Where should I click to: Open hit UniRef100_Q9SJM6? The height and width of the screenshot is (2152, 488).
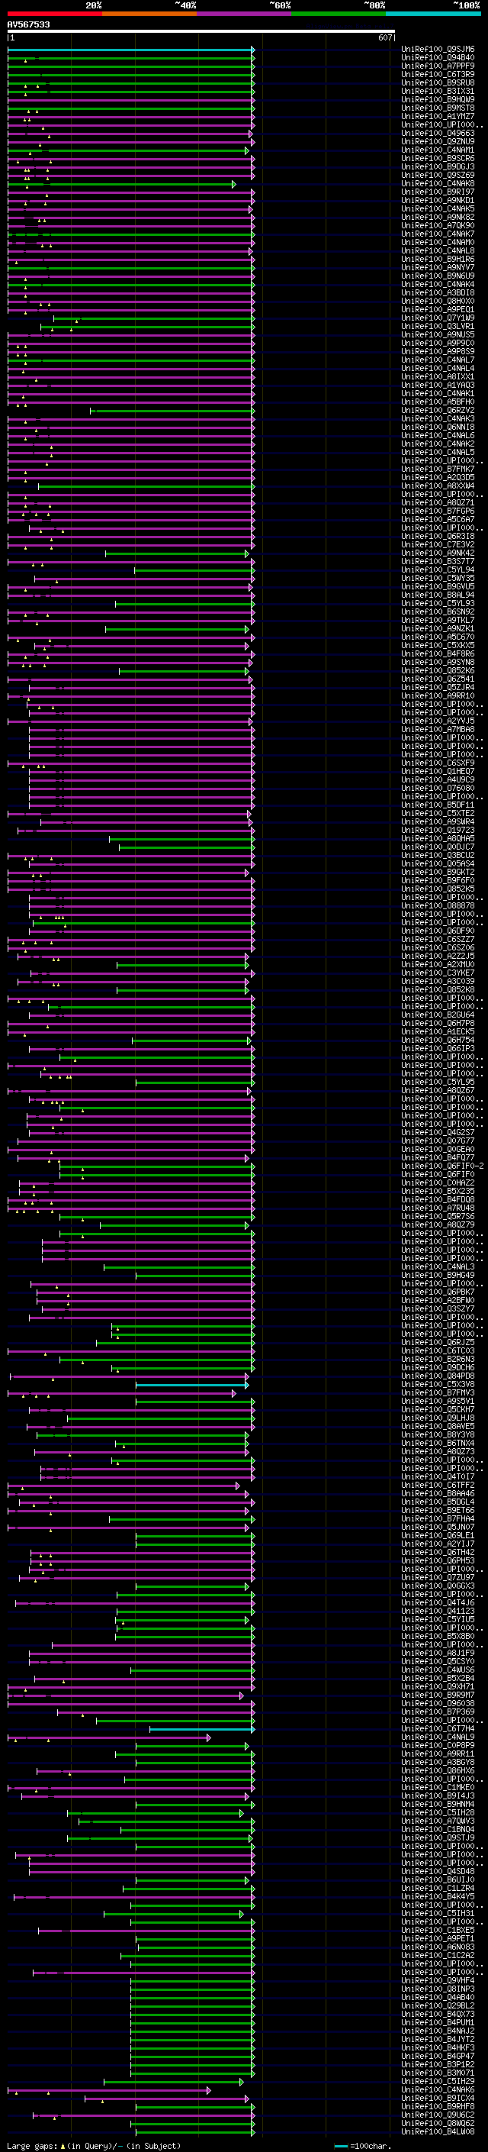tap(438, 50)
